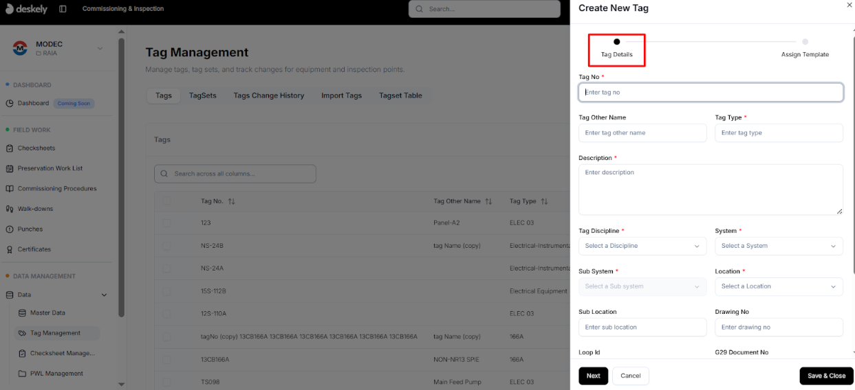Open Certificates from the sidebar
The width and height of the screenshot is (855, 390).
point(34,249)
